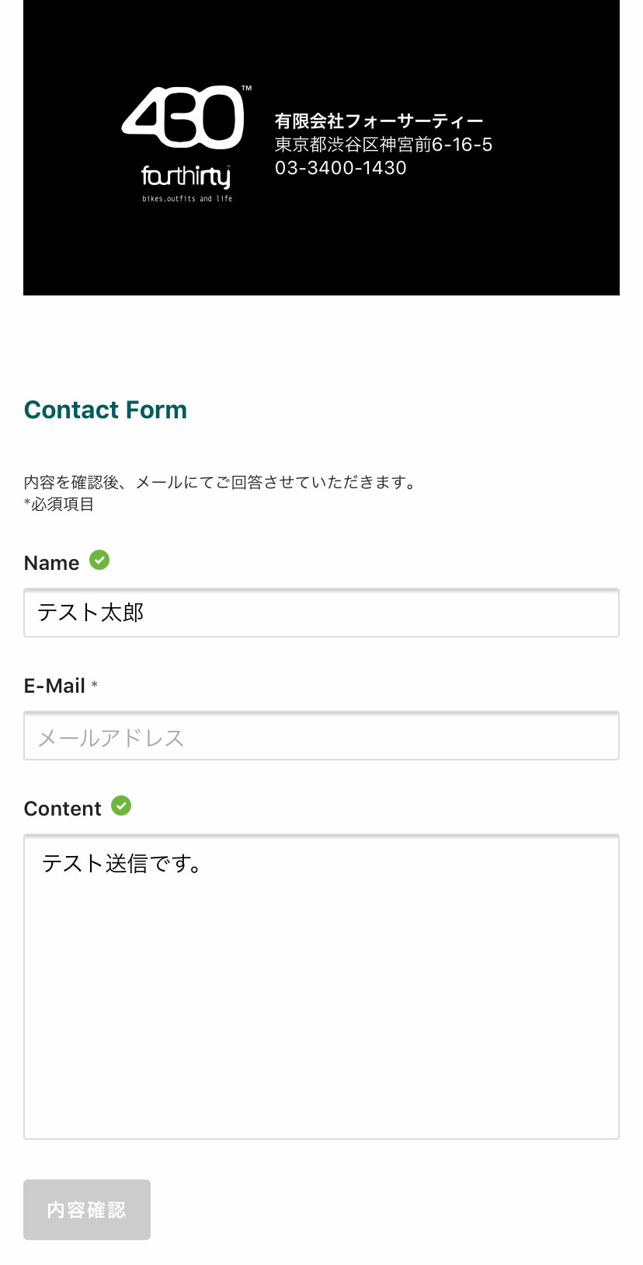Image resolution: width=643 pixels, height=1265 pixels.
Task: Click the green checkmark beside Content
Action: 121,805
